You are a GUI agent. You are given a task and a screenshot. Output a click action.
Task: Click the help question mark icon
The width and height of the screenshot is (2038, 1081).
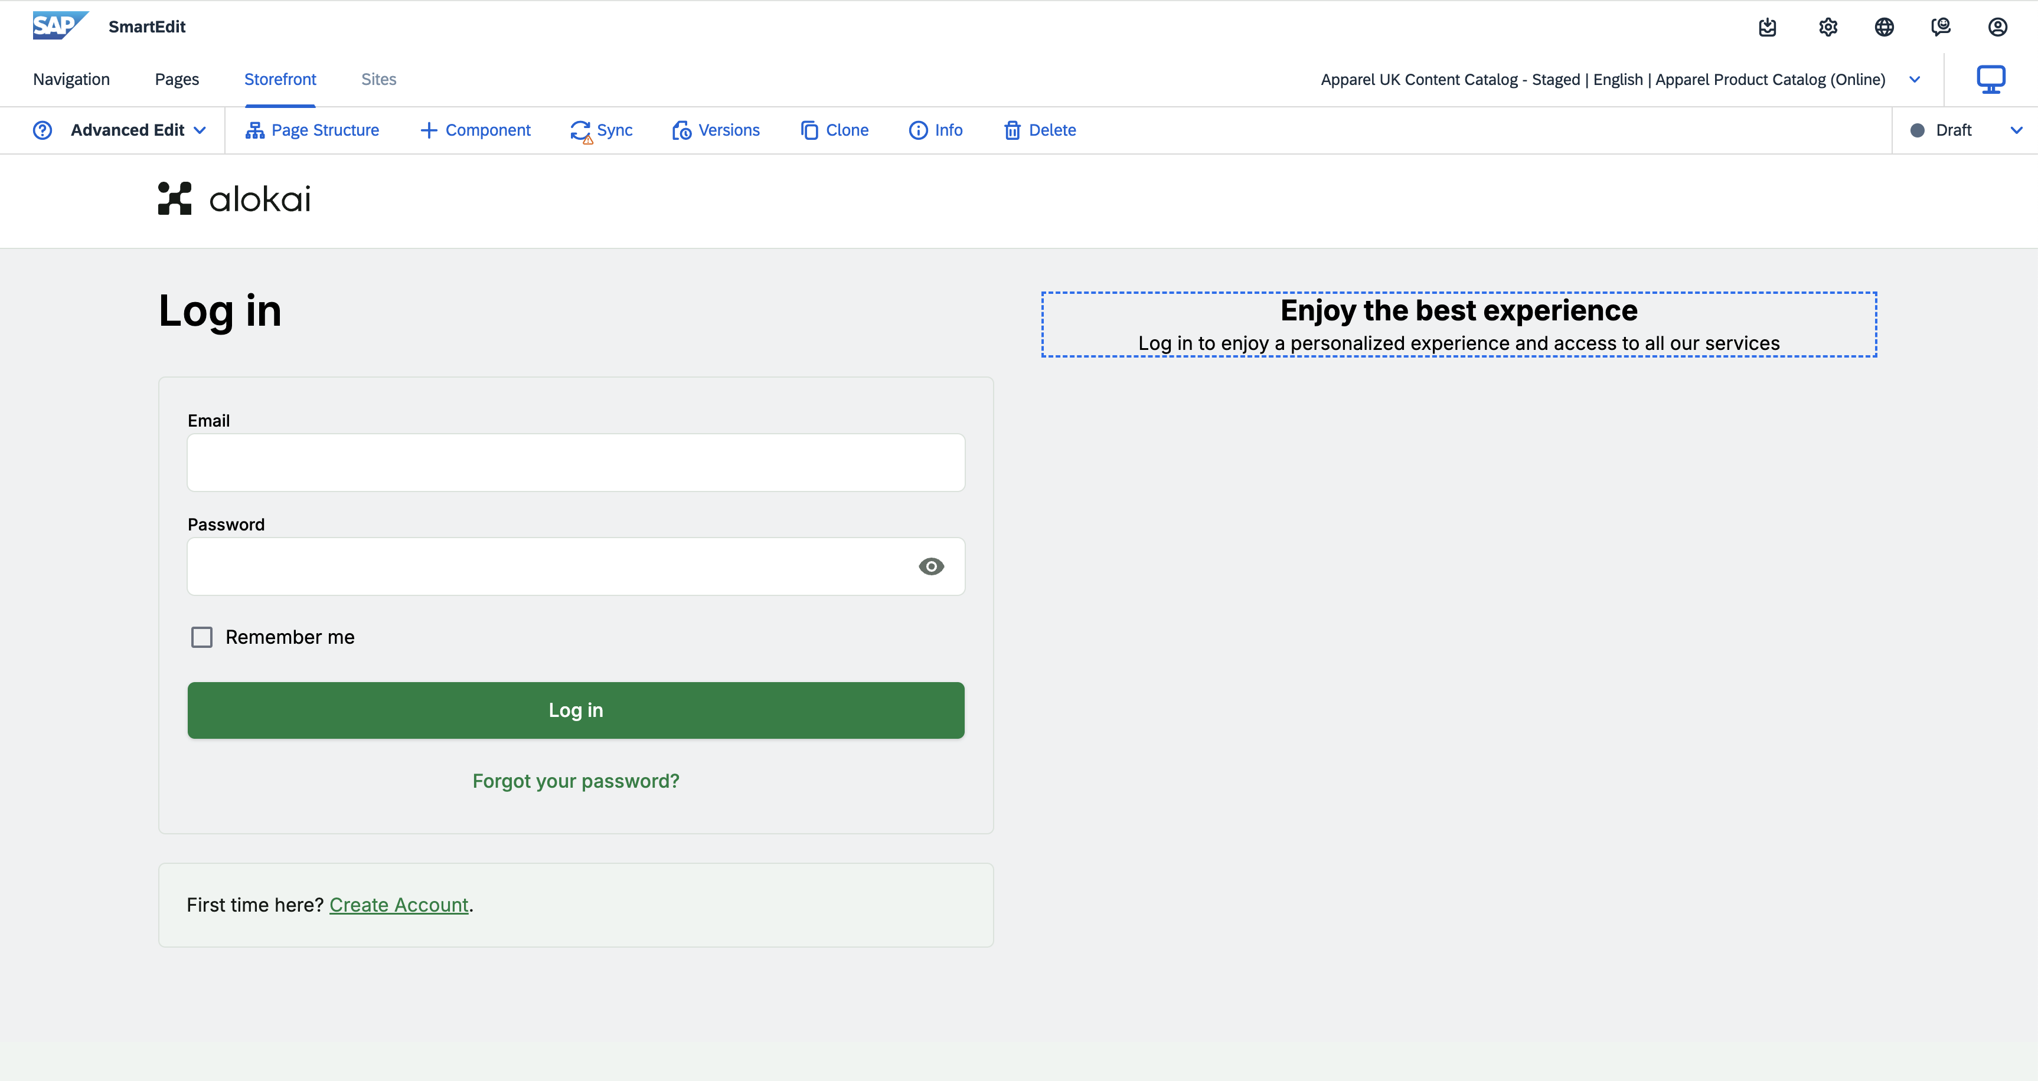[43, 130]
